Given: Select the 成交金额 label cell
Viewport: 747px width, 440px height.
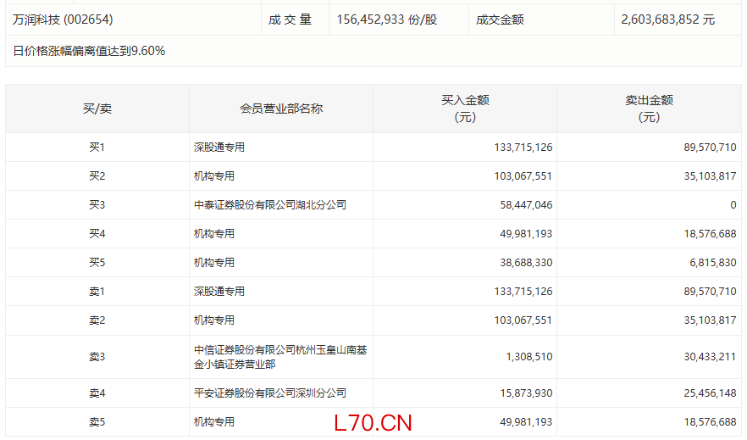Looking at the screenshot, I should click(500, 19).
